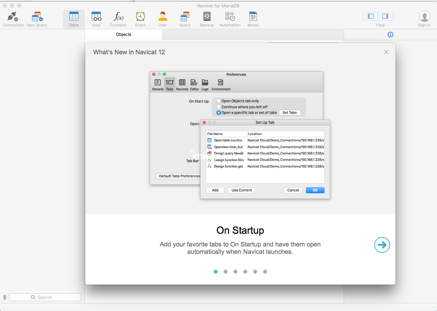The width and height of the screenshot is (437, 311).
Task: Close the What's New in Navicat 12 dialog
Action: pyautogui.click(x=386, y=52)
